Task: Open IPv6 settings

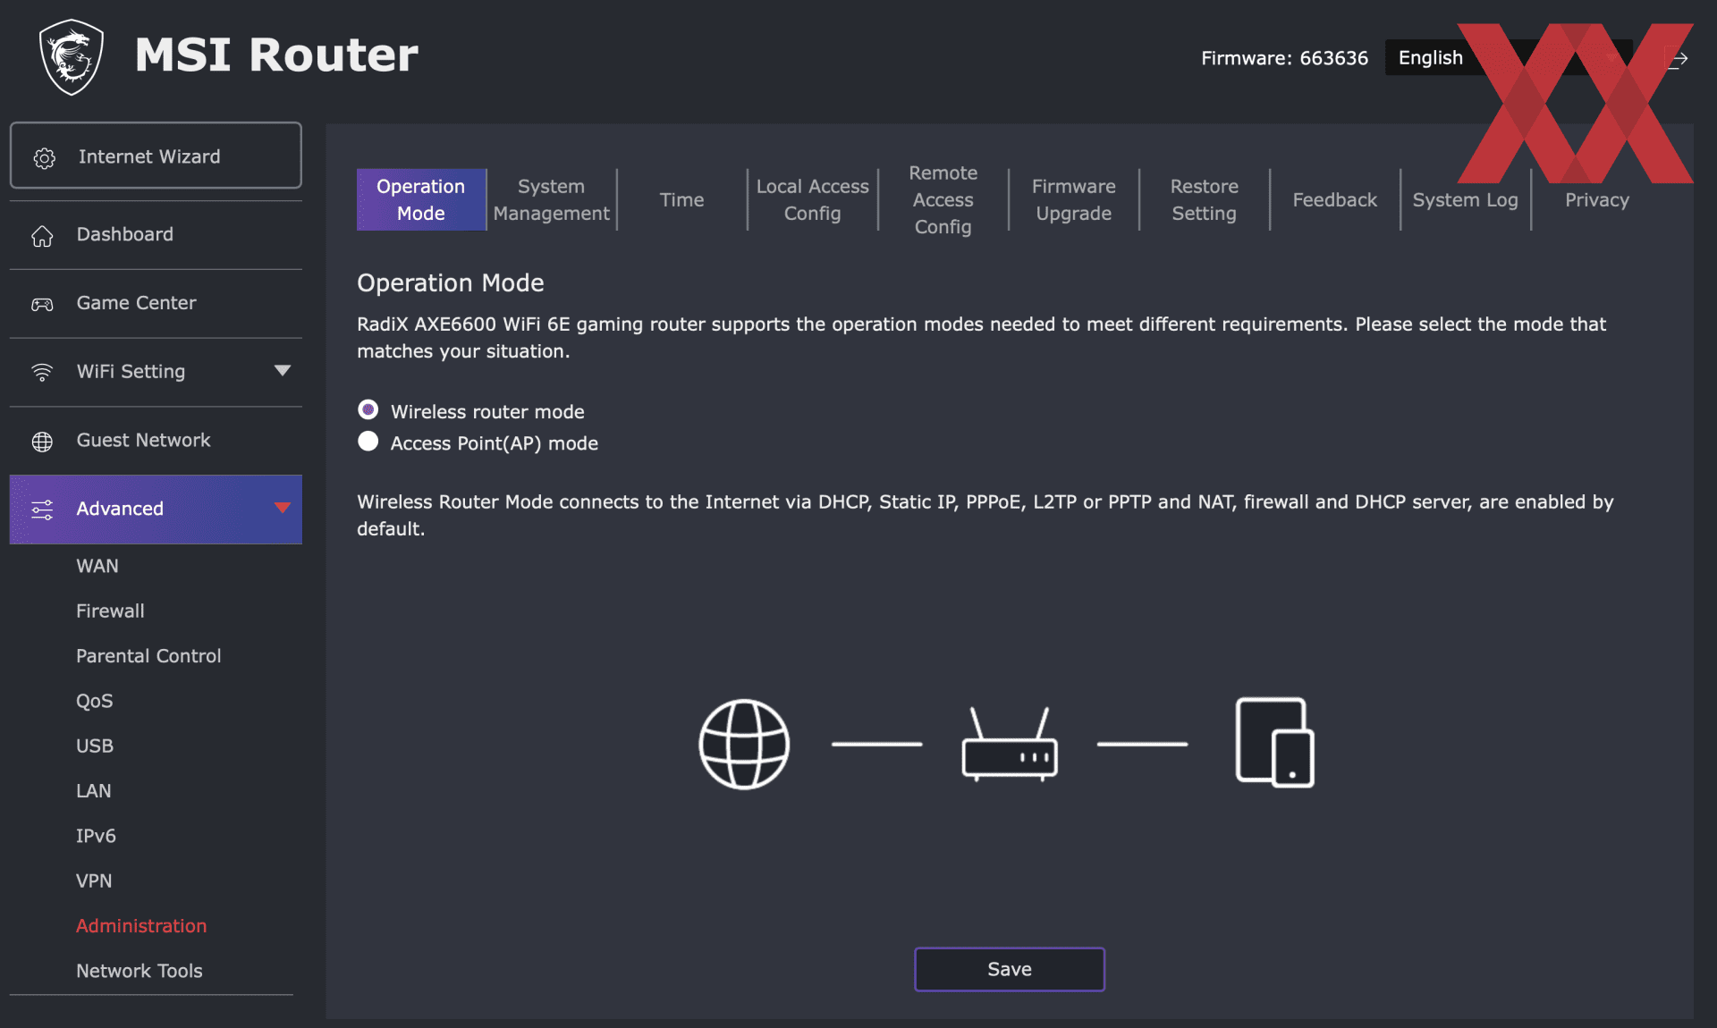Action: [x=96, y=836]
